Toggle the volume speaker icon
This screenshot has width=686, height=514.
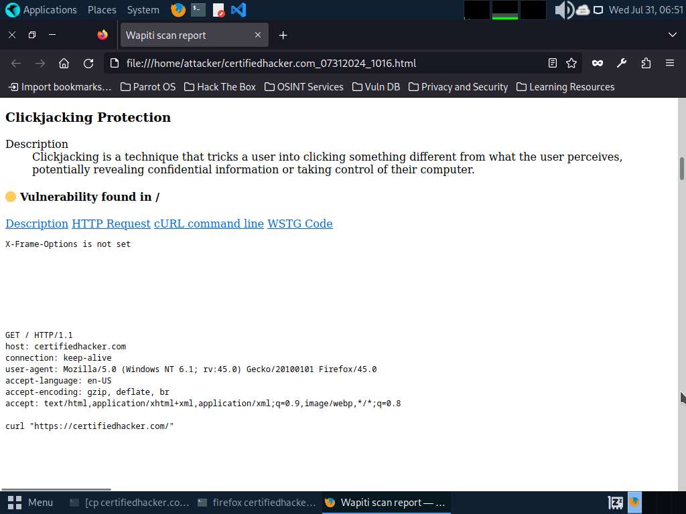pyautogui.click(x=563, y=10)
